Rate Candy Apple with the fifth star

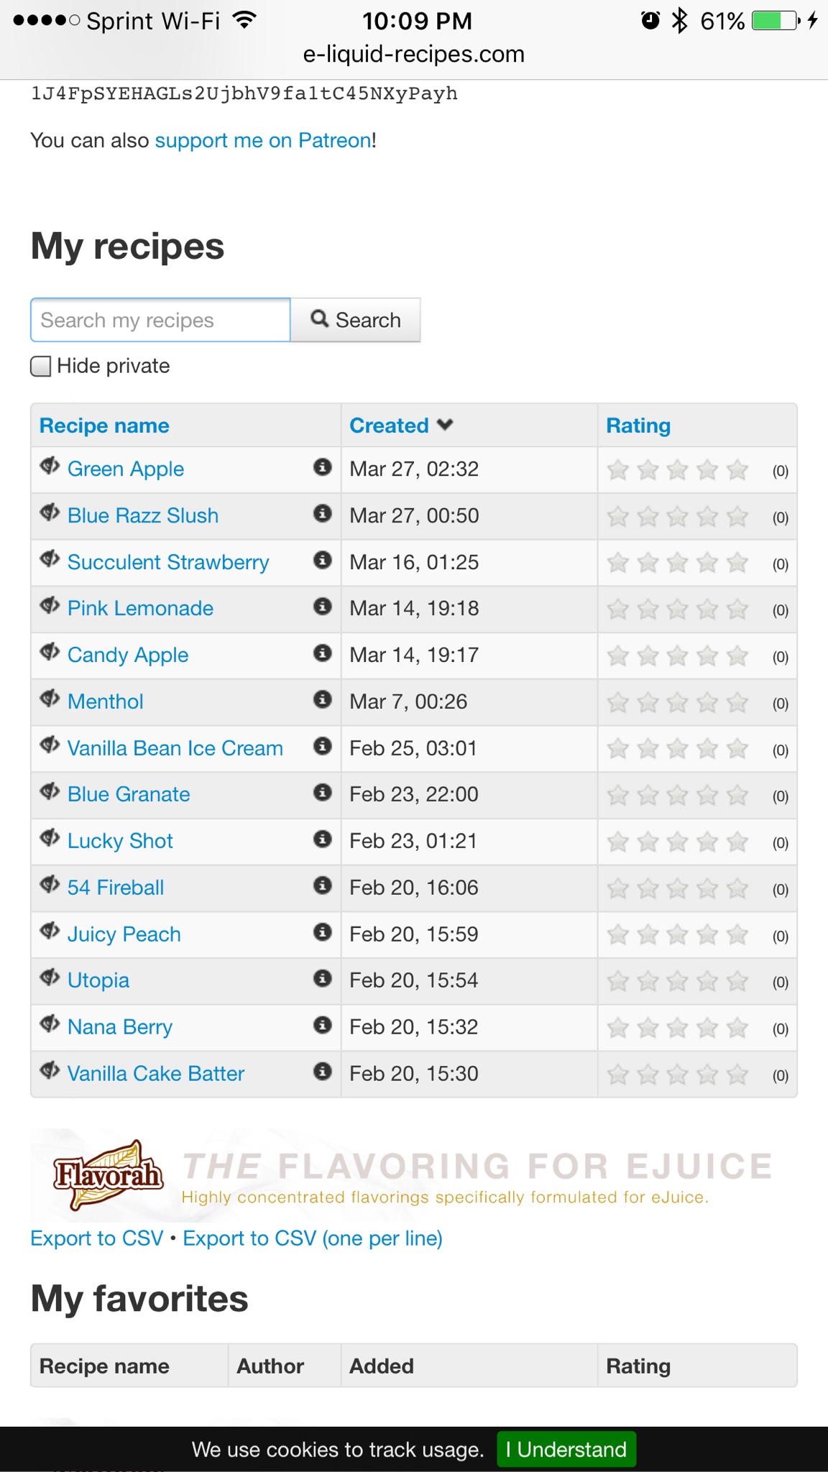point(737,656)
